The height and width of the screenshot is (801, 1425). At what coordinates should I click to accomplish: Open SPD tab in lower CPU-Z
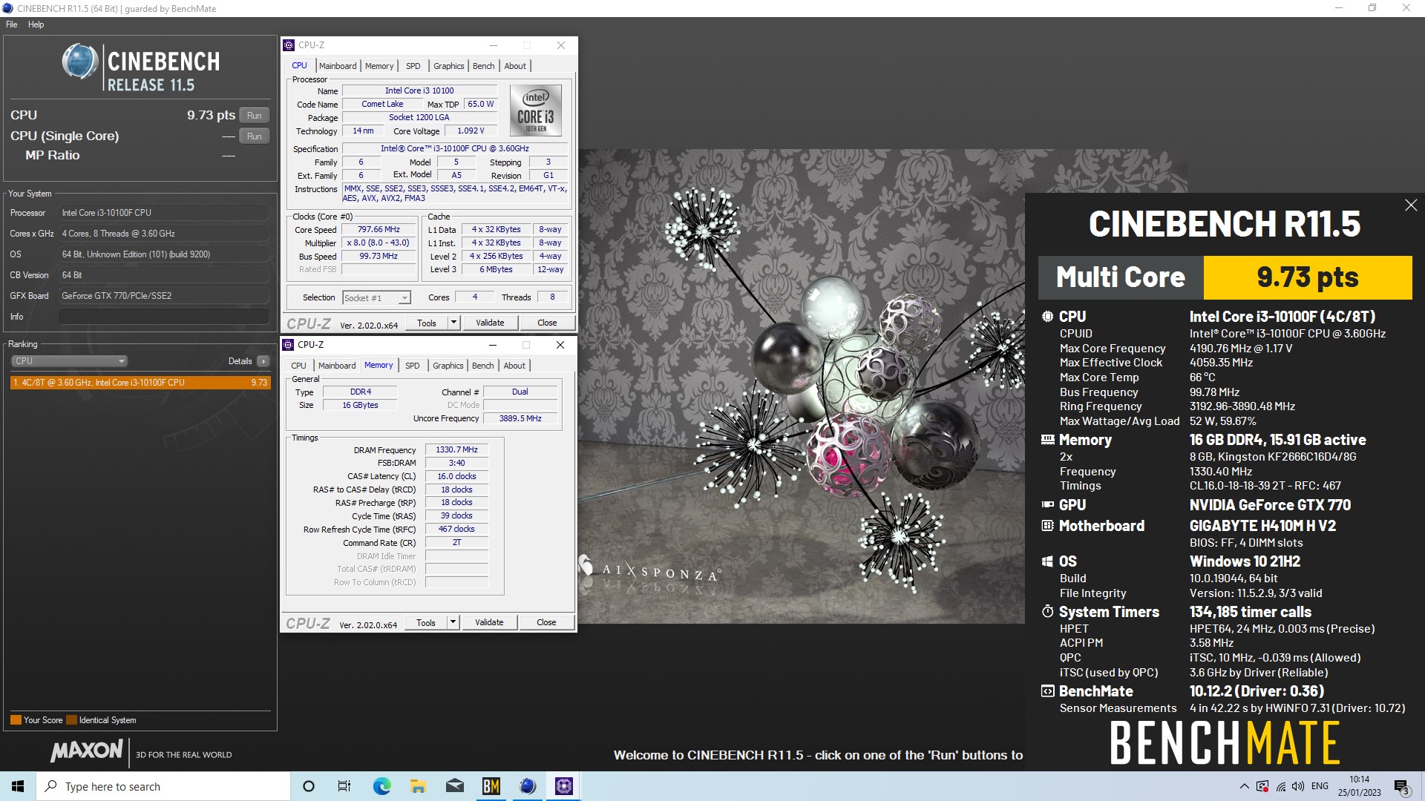(x=413, y=366)
